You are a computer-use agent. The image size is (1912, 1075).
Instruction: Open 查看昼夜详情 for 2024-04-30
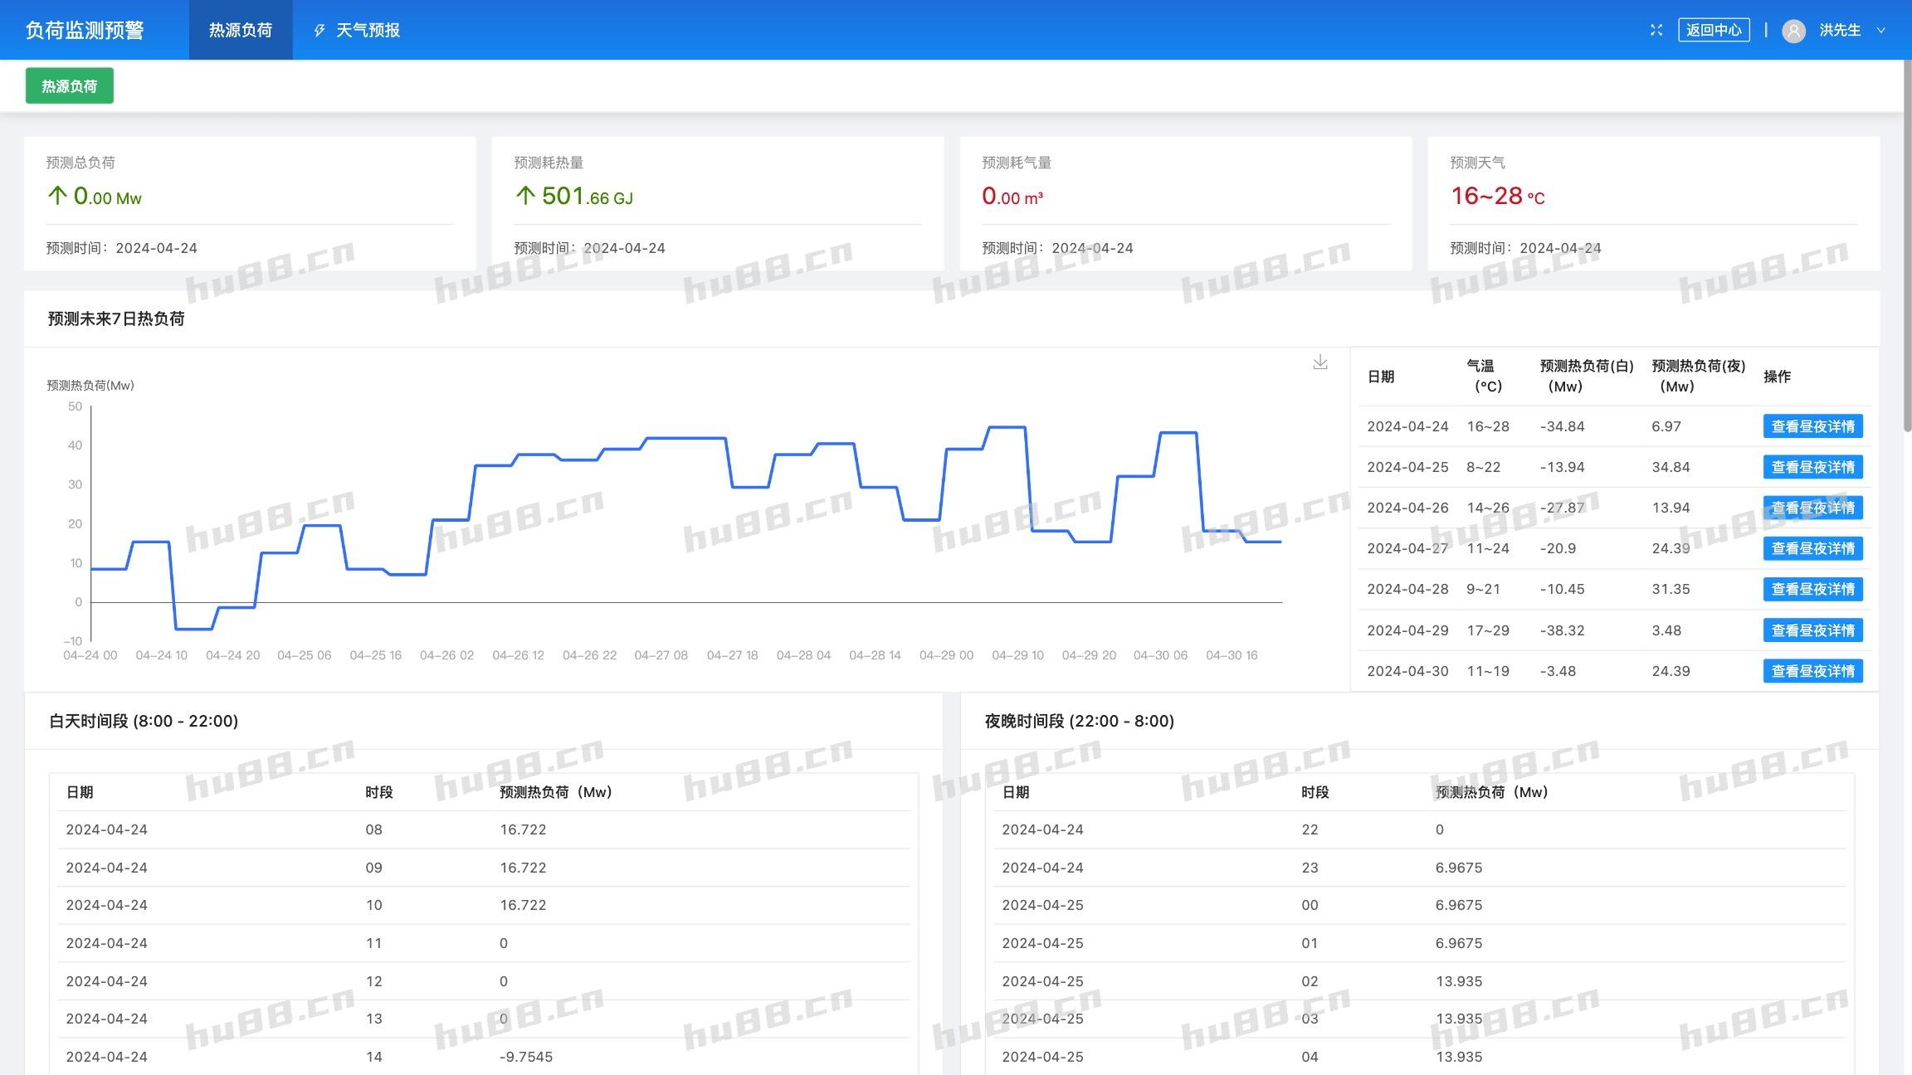pos(1812,671)
